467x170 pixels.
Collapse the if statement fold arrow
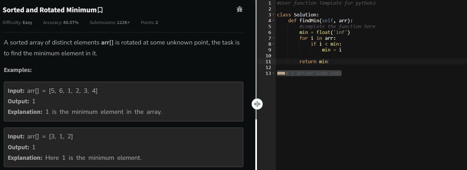(x=274, y=44)
